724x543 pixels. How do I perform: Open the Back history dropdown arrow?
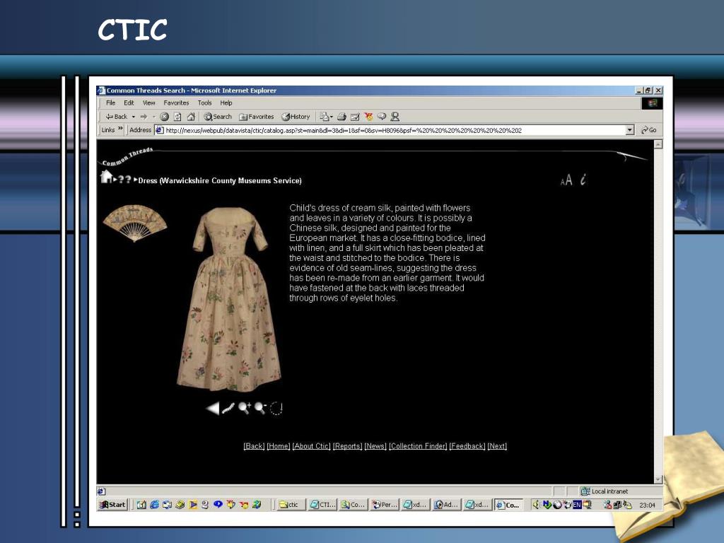pyautogui.click(x=134, y=117)
